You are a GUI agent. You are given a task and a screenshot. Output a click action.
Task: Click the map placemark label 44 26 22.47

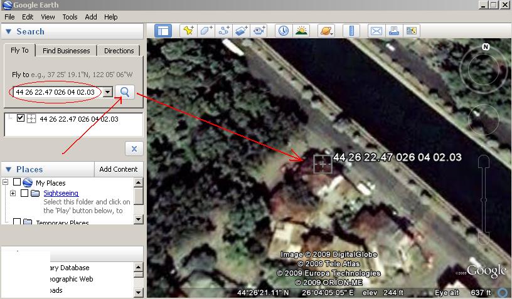tap(397, 157)
